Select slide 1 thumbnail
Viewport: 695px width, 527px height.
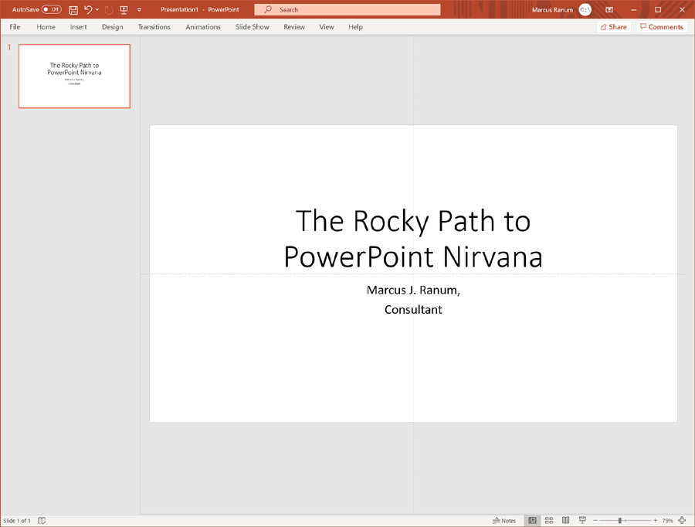pyautogui.click(x=74, y=76)
